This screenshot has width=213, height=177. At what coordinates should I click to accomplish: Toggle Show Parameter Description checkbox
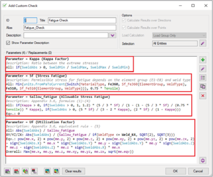[x=8, y=43]
